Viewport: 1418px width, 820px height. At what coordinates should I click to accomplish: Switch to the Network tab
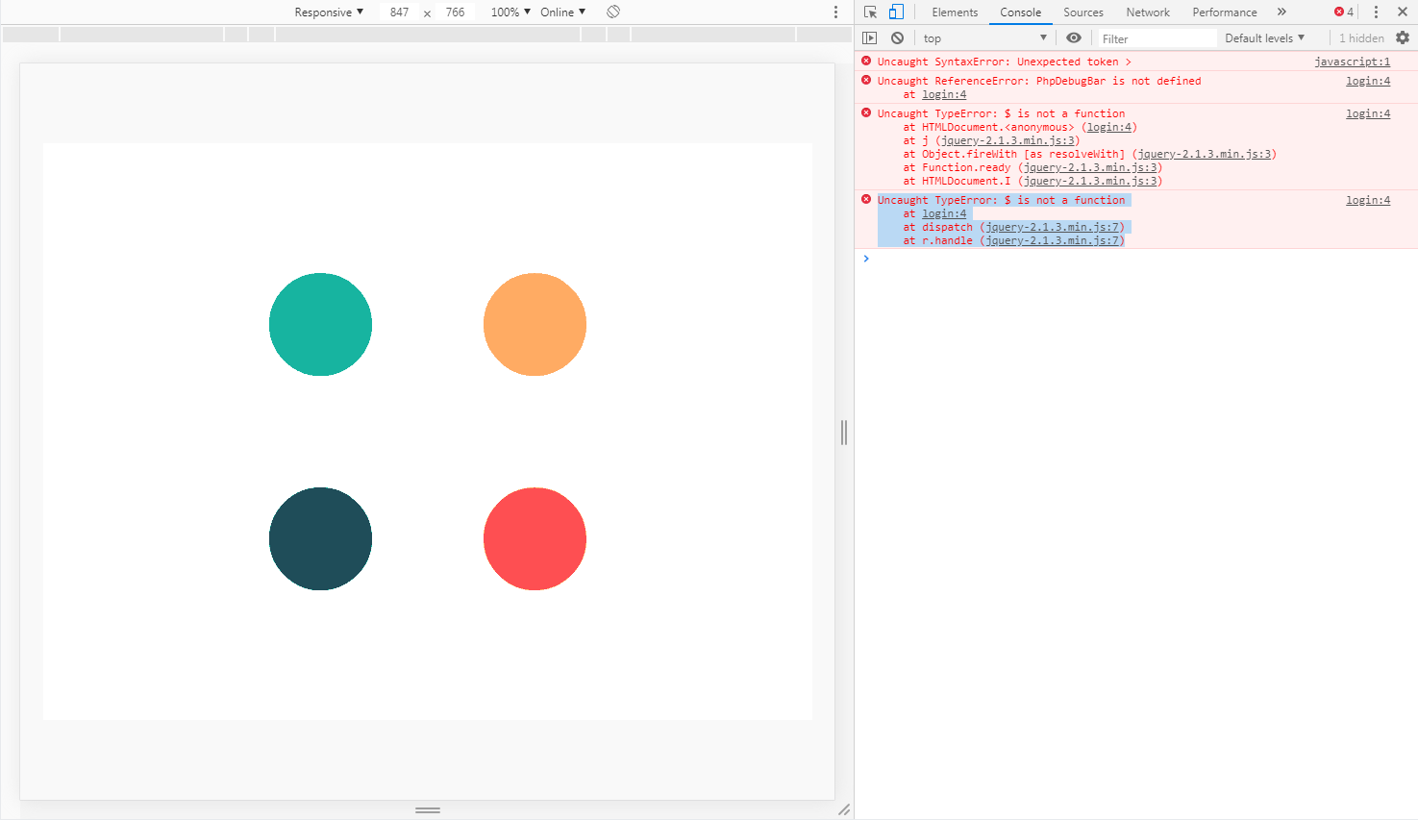click(x=1147, y=12)
